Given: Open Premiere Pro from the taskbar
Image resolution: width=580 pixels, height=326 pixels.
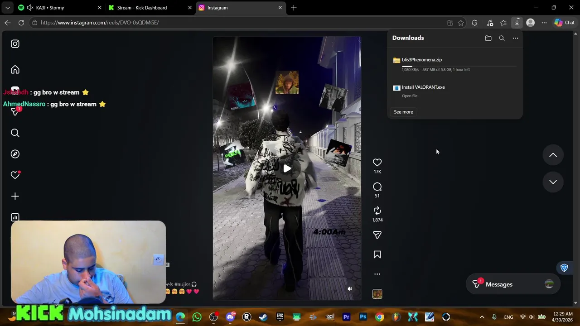Looking at the screenshot, I should pos(347,317).
